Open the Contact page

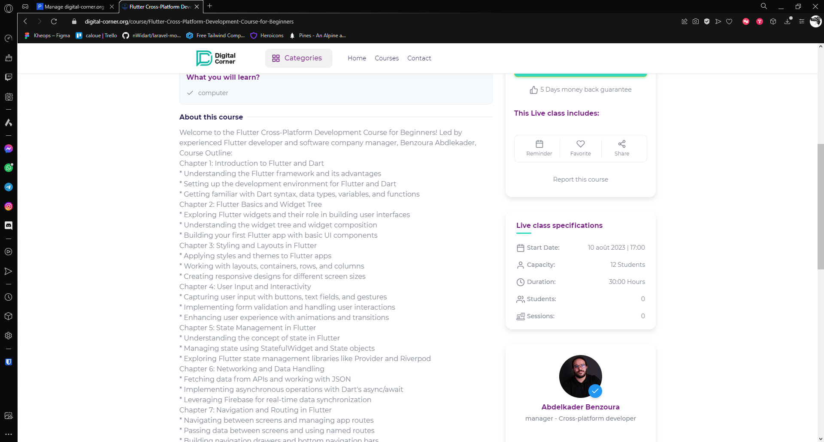[x=419, y=58]
